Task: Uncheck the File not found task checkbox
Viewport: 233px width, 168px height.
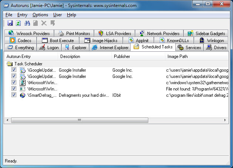Action: coord(14,89)
